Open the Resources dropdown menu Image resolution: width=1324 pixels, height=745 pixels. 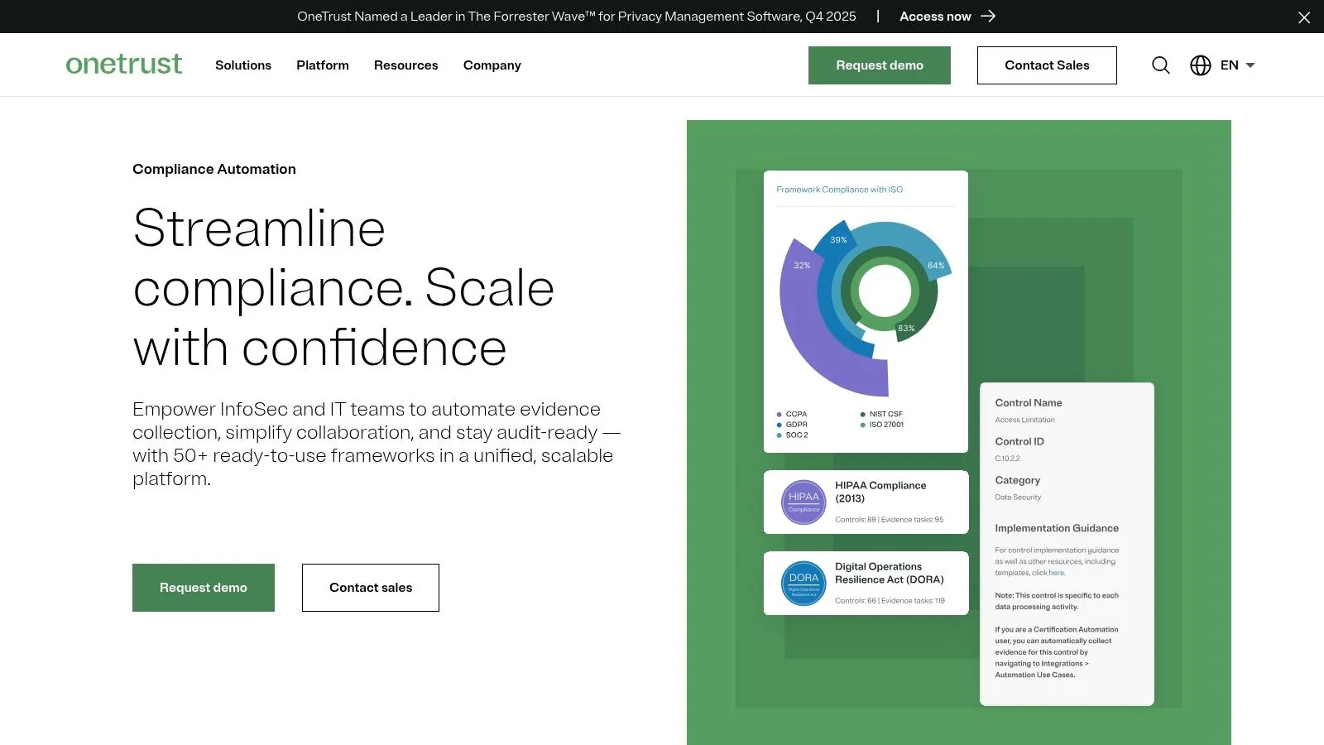[x=405, y=65]
